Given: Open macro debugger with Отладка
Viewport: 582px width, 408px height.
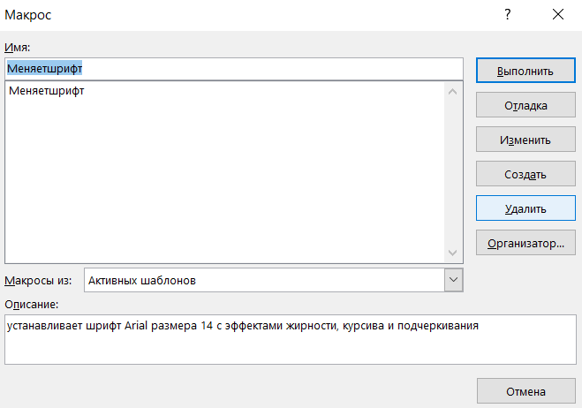Looking at the screenshot, I should point(525,105).
